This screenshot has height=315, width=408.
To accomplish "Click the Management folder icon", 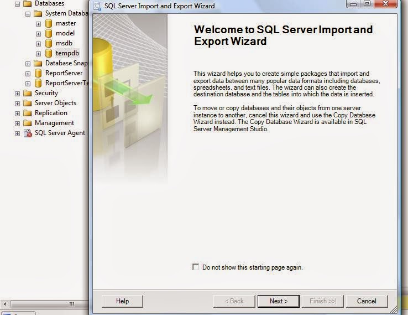I will (x=27, y=123).
